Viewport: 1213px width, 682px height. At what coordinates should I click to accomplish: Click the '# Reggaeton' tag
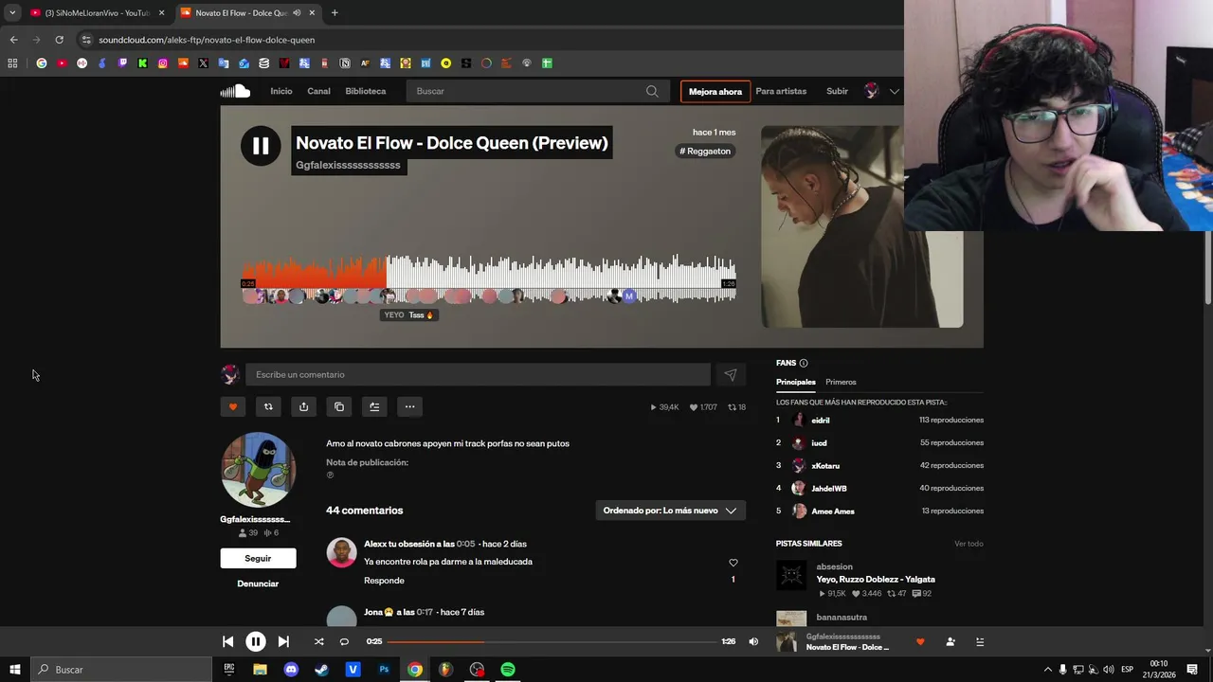click(x=705, y=151)
